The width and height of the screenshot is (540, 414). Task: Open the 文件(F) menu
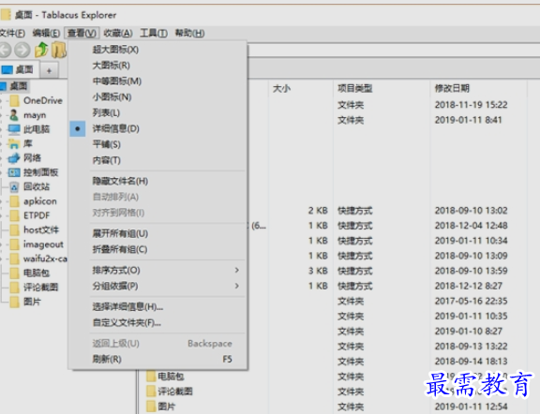tap(12, 33)
